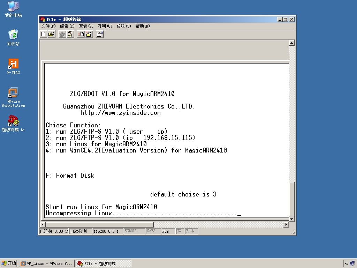Screen dimensions: 357x268
Task: Open the 帮助(H) Help menu
Action: (143, 26)
